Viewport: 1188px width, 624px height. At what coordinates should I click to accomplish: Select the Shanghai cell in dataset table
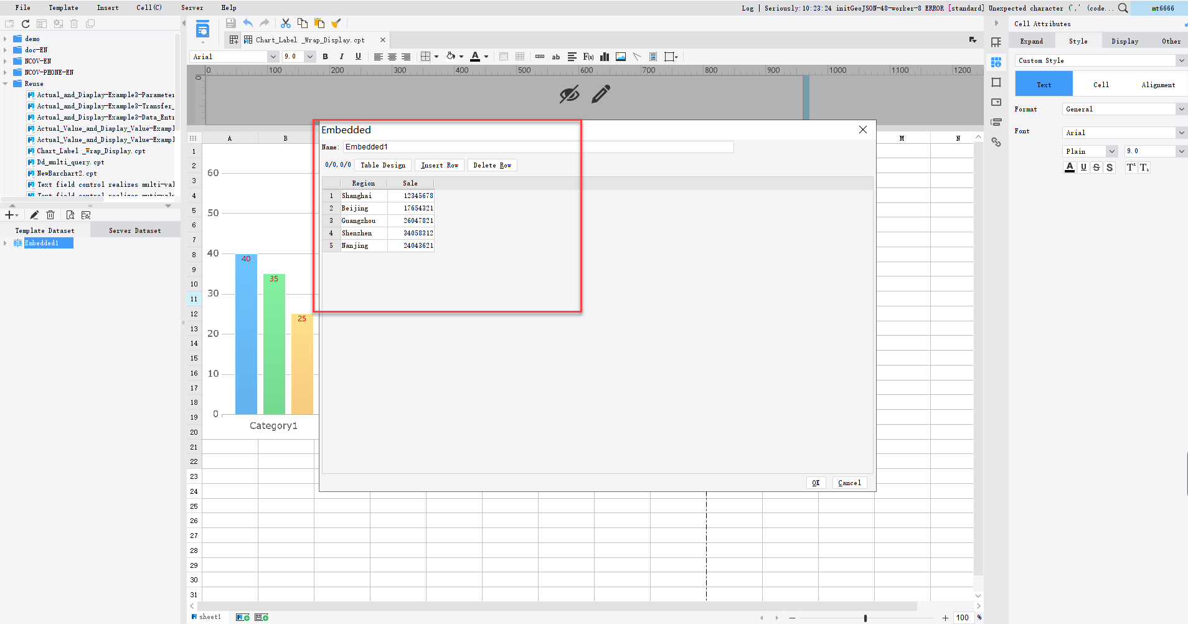(364, 196)
